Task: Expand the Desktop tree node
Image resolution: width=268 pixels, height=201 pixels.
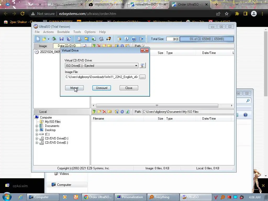Action: pyautogui.click(x=37, y=130)
